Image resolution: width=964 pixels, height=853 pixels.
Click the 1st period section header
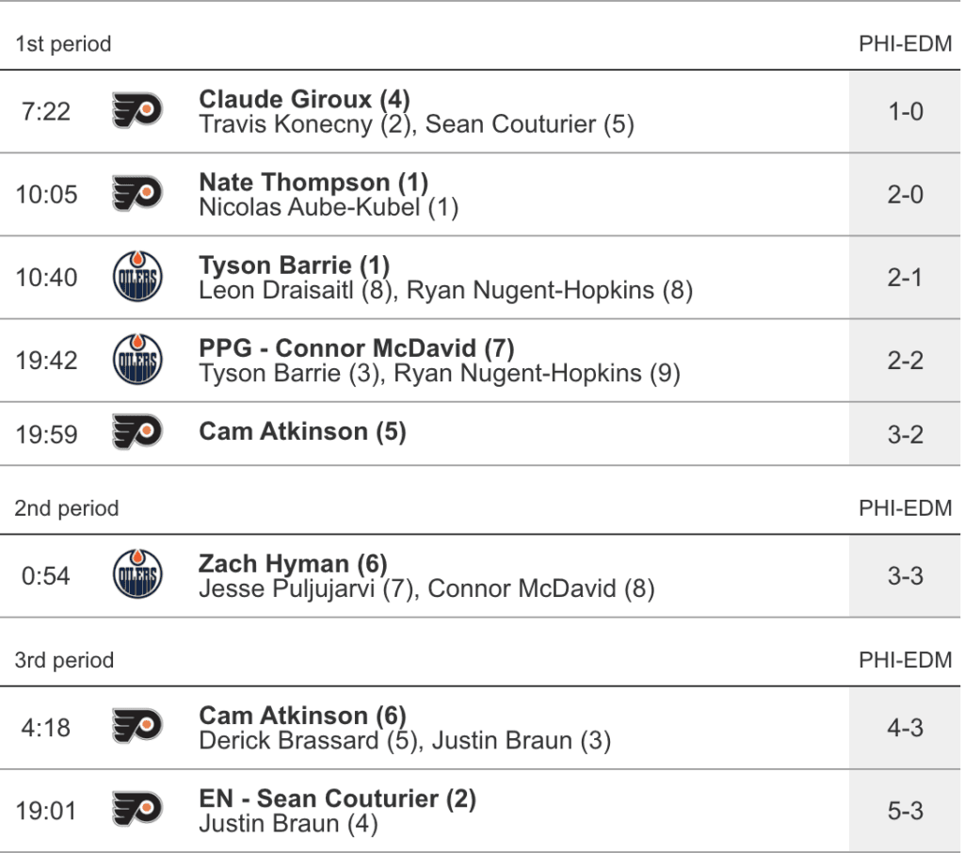(x=63, y=44)
